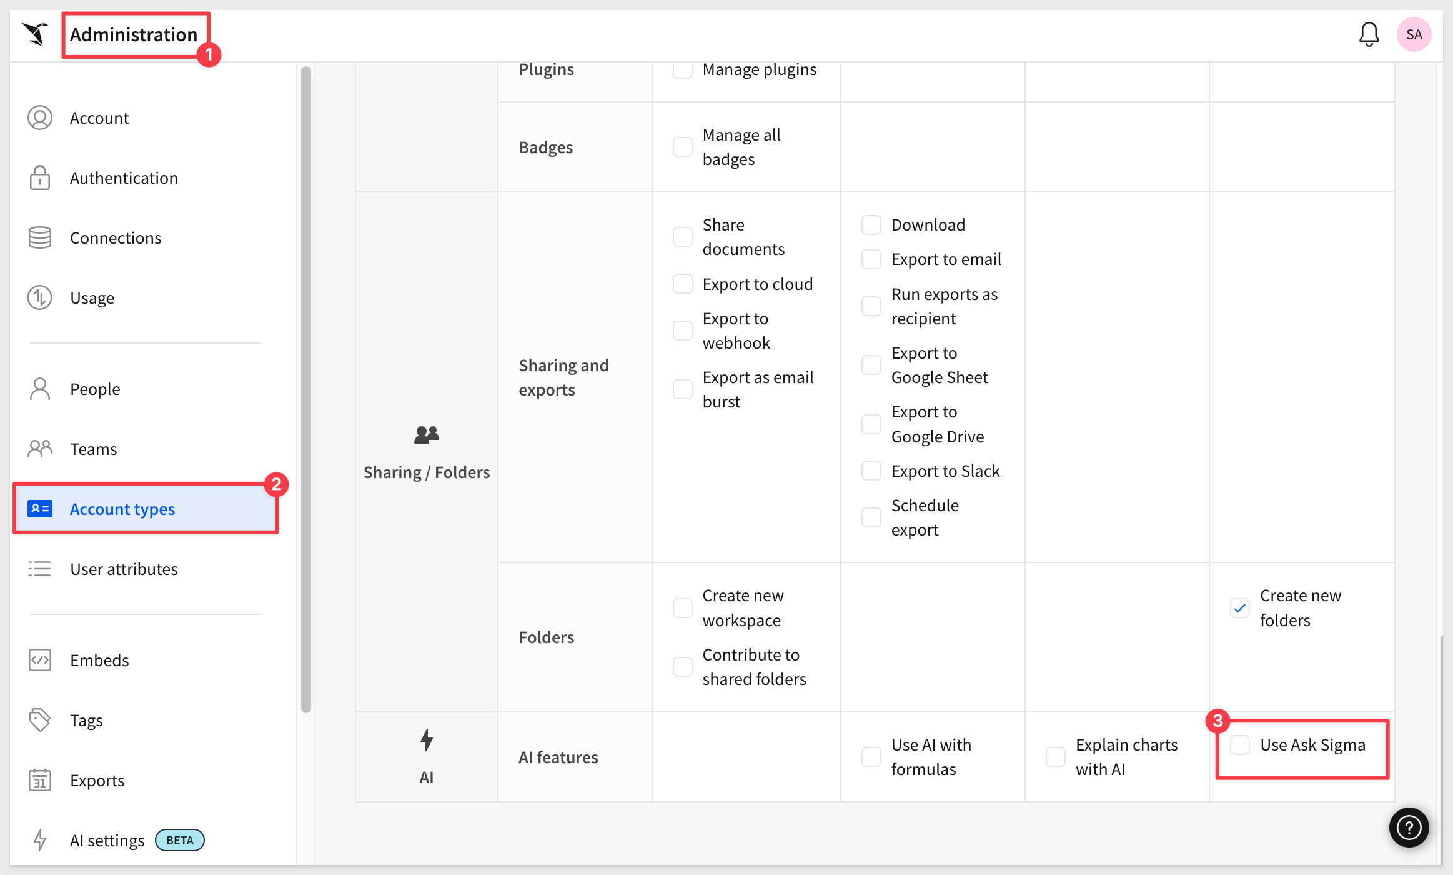Go to the People section

(95, 389)
